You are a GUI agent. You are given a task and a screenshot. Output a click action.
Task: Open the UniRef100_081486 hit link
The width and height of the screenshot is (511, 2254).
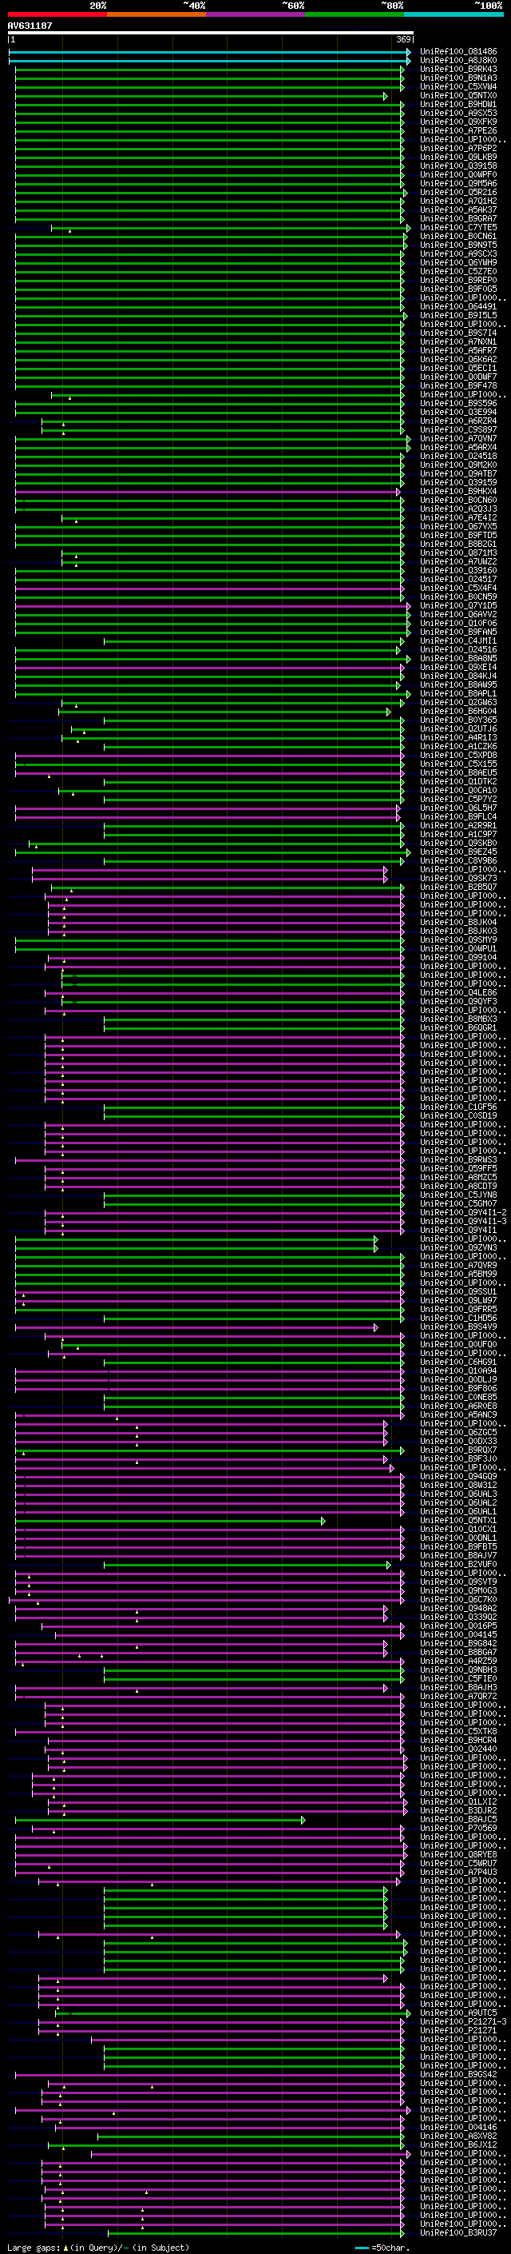[x=458, y=52]
